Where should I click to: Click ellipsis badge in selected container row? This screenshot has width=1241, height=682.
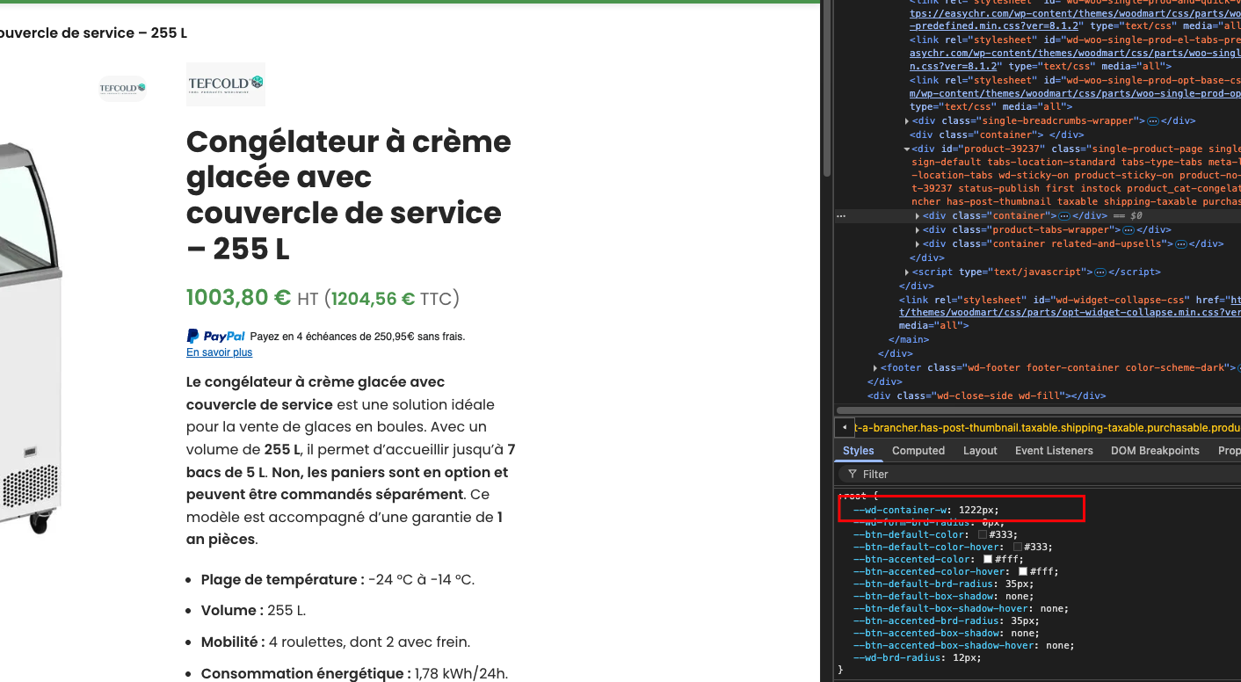click(1063, 216)
